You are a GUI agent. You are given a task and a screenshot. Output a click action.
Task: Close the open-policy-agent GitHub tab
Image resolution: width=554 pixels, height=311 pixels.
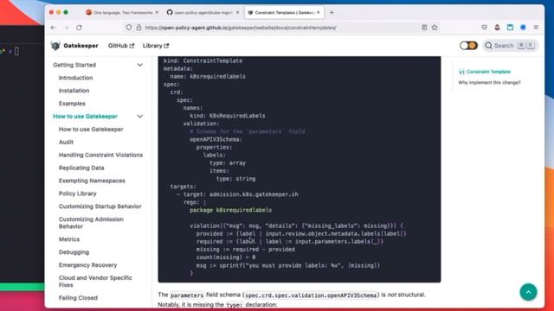coord(237,12)
